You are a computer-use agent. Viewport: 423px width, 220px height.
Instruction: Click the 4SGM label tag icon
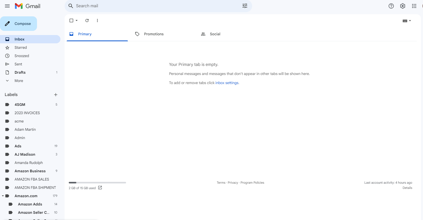click(x=7, y=105)
